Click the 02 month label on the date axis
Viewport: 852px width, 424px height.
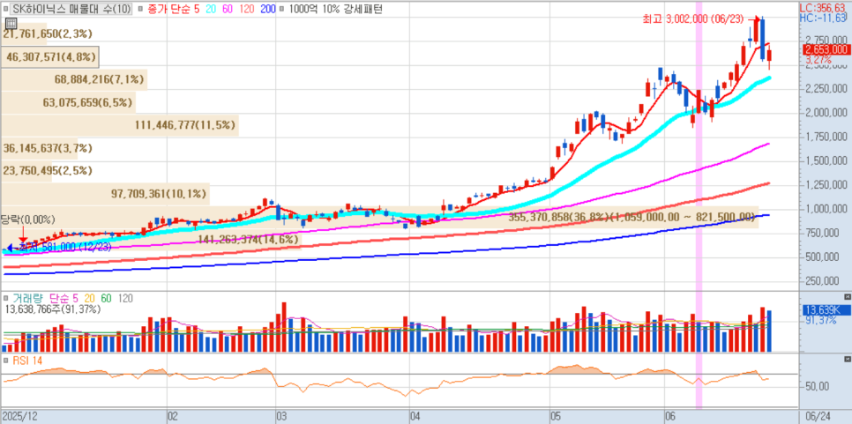[x=172, y=416]
